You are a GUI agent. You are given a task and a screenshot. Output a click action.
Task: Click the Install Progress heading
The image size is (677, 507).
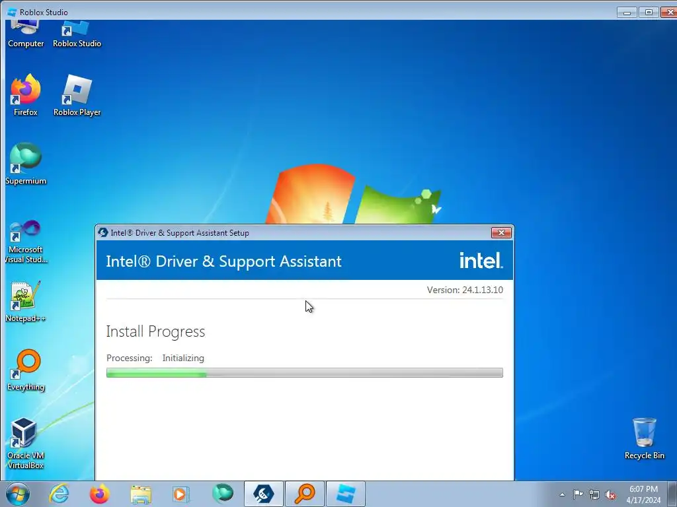click(155, 331)
